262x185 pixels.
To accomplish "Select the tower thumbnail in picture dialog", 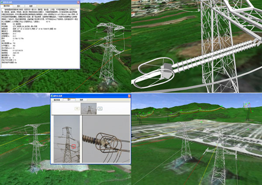I will tap(90, 108).
